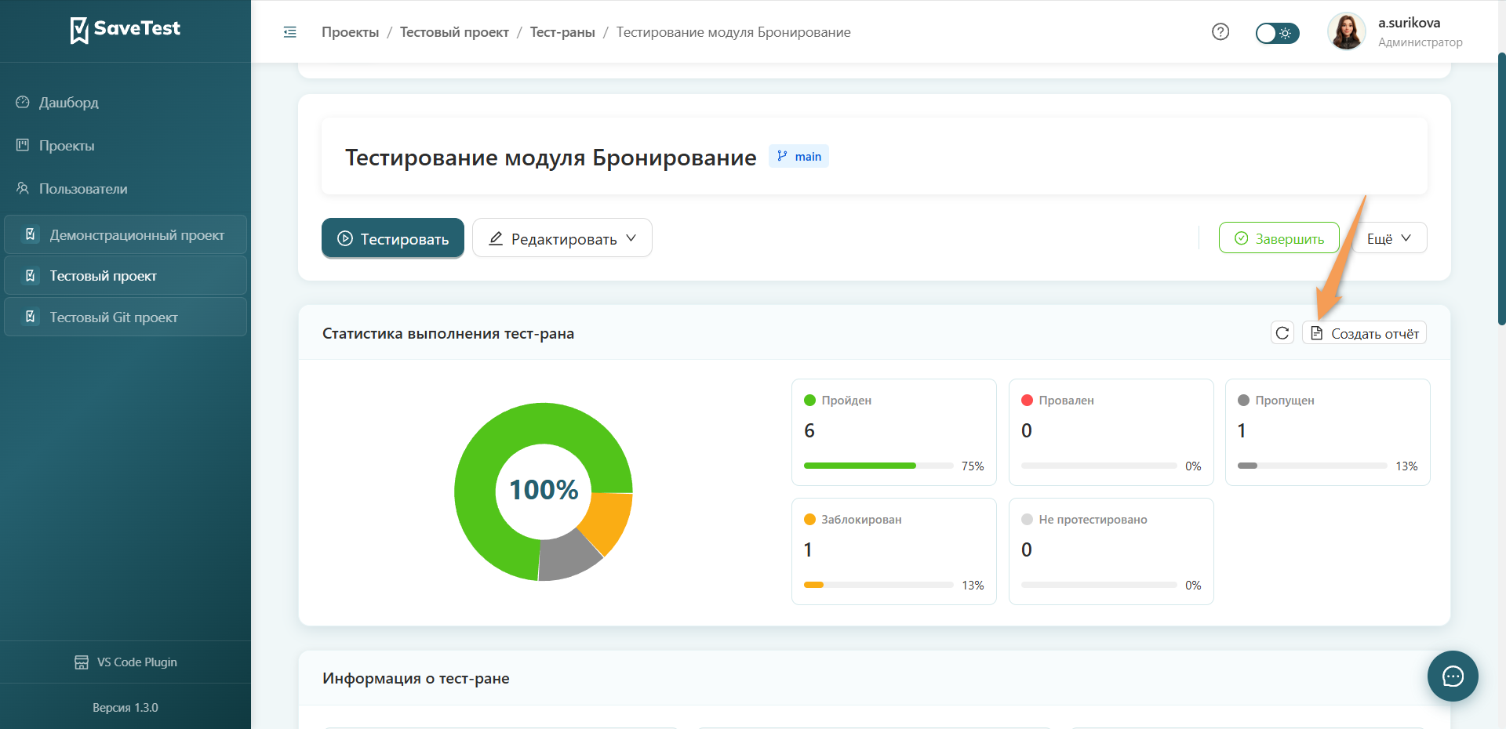Click gray dot next to Пропущен
1506x729 pixels.
(x=1244, y=401)
